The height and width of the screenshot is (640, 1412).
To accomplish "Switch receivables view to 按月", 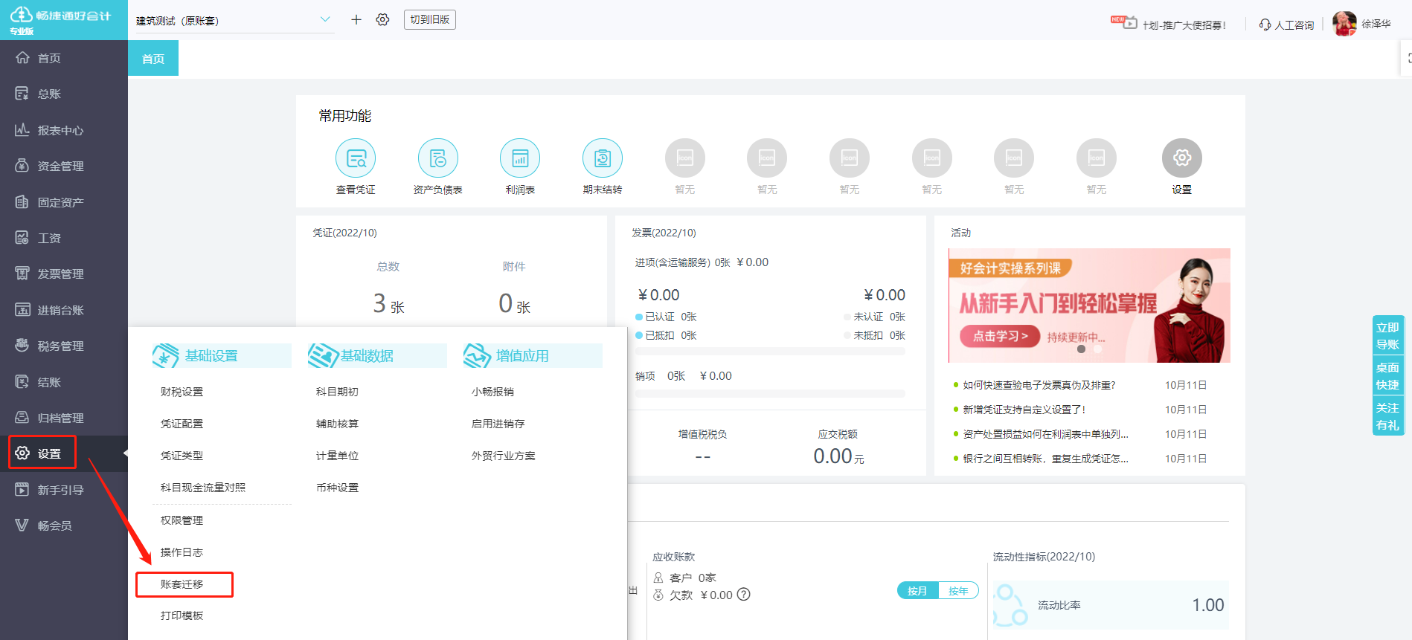I will coord(917,591).
